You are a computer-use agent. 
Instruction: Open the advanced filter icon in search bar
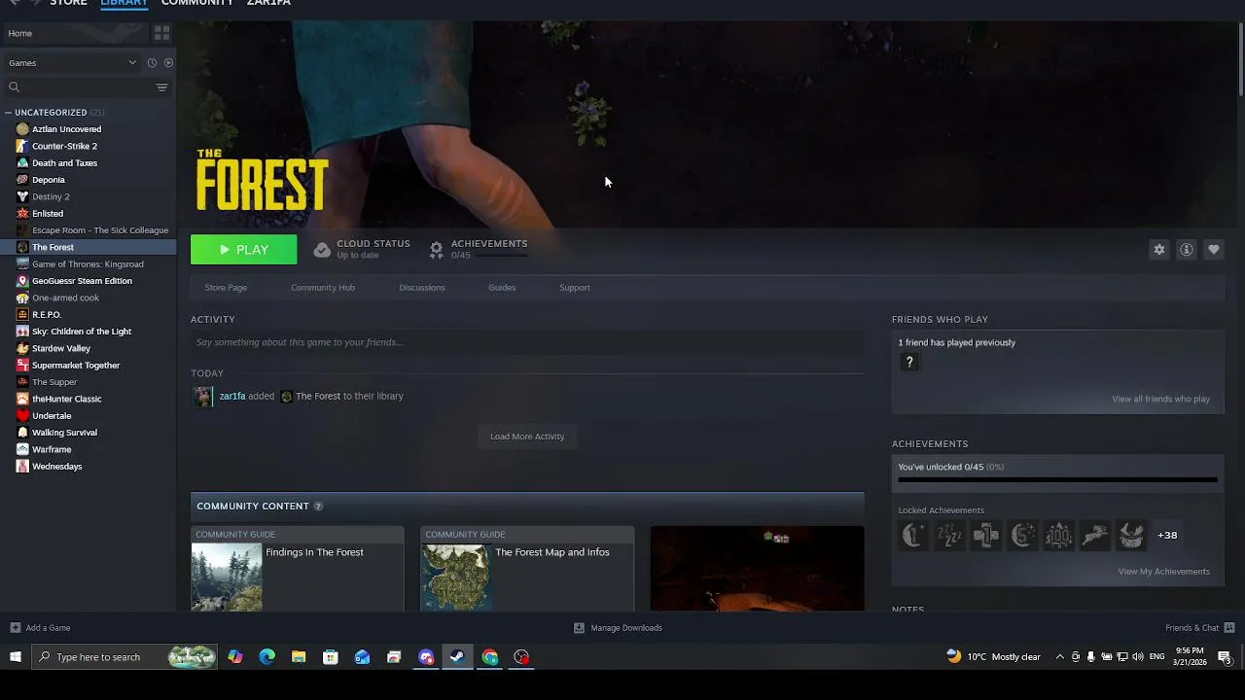tap(162, 87)
